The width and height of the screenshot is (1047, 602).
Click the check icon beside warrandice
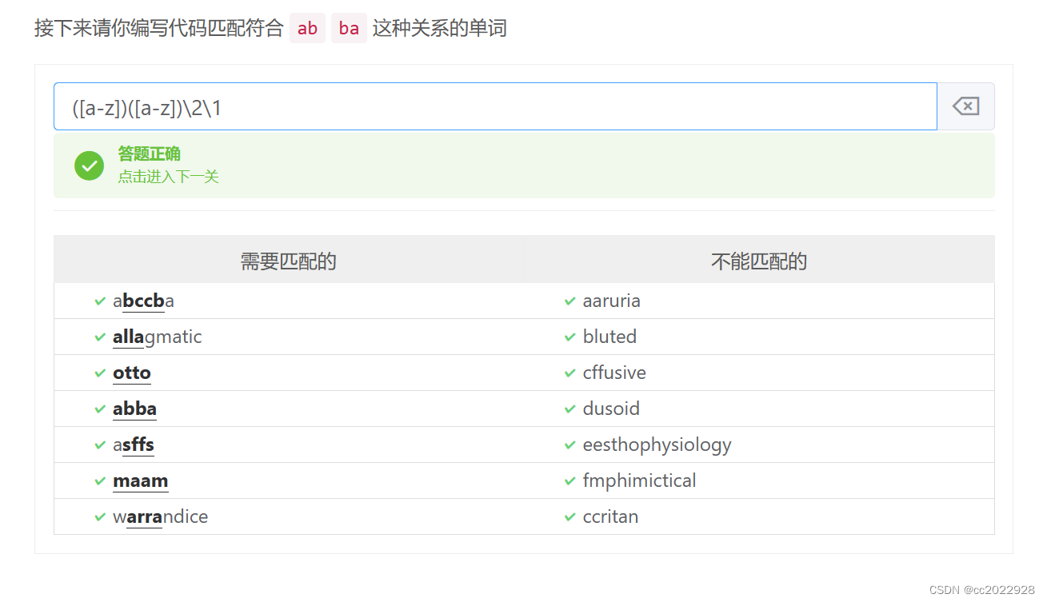[100, 516]
